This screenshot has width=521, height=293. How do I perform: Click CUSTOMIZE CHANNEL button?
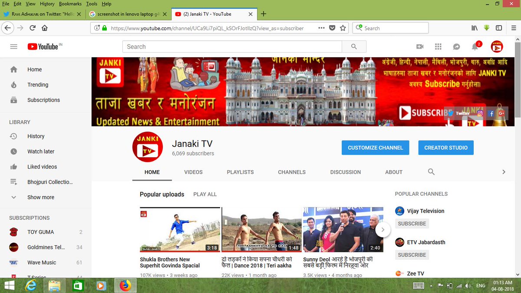click(375, 148)
